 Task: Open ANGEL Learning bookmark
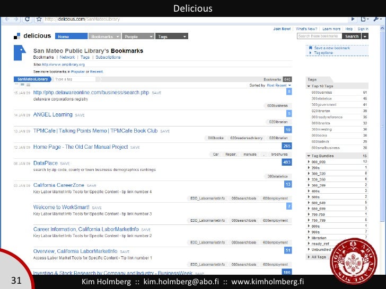click(x=52, y=114)
